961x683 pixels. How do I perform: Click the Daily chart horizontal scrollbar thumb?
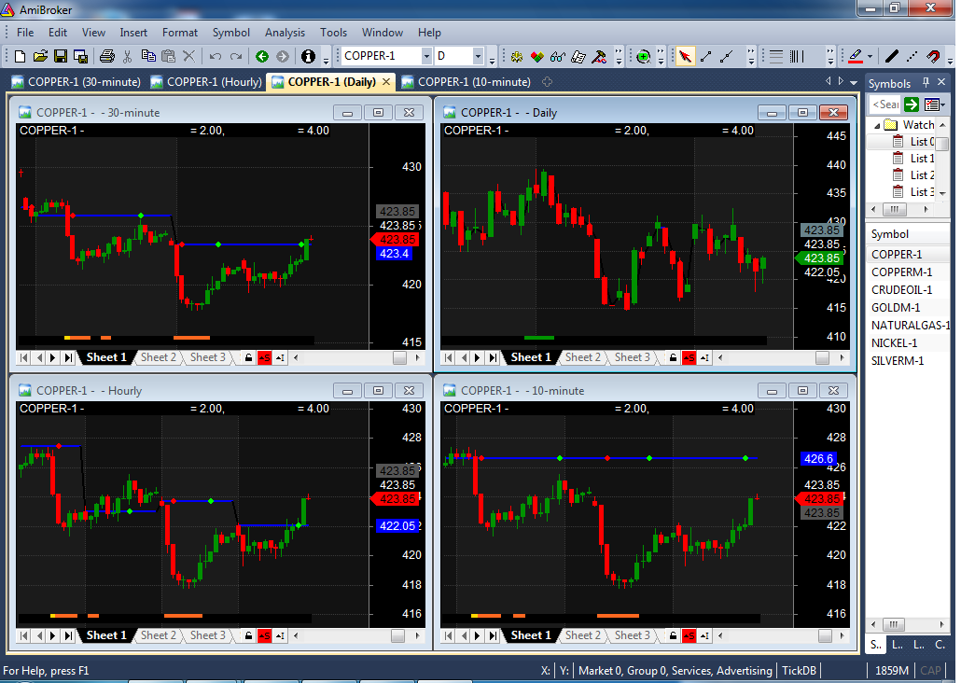coord(823,357)
